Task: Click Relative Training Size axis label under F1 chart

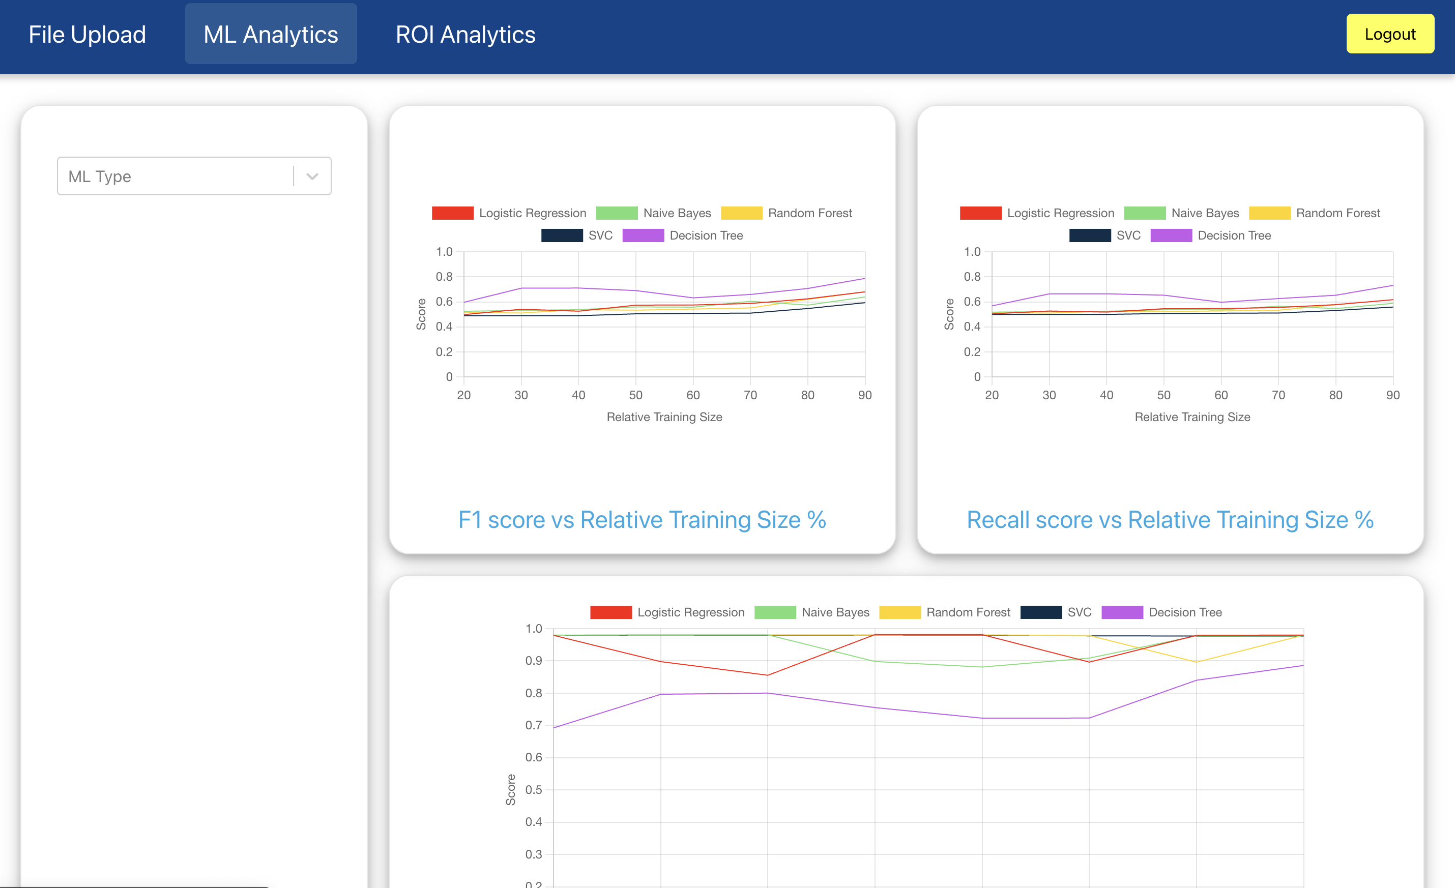Action: [x=664, y=417]
